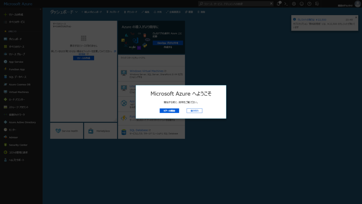The height and width of the screenshot is (204, 362).
Task: Click the feedback smiley icon
Action: tap(302, 4)
